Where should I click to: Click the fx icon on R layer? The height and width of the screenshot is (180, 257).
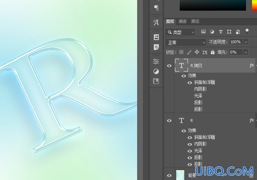point(252,120)
